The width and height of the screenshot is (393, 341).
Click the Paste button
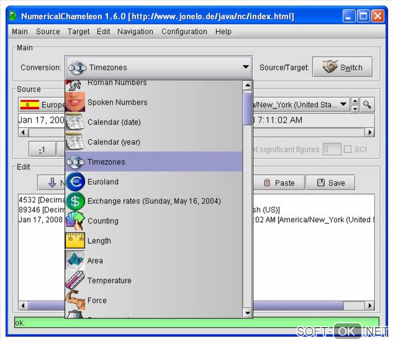[x=279, y=183]
